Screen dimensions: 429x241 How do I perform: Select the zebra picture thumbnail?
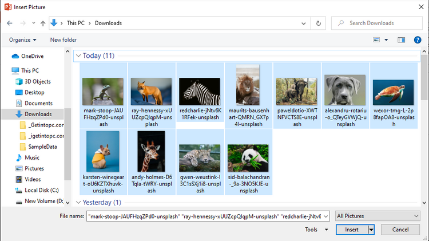199,92
